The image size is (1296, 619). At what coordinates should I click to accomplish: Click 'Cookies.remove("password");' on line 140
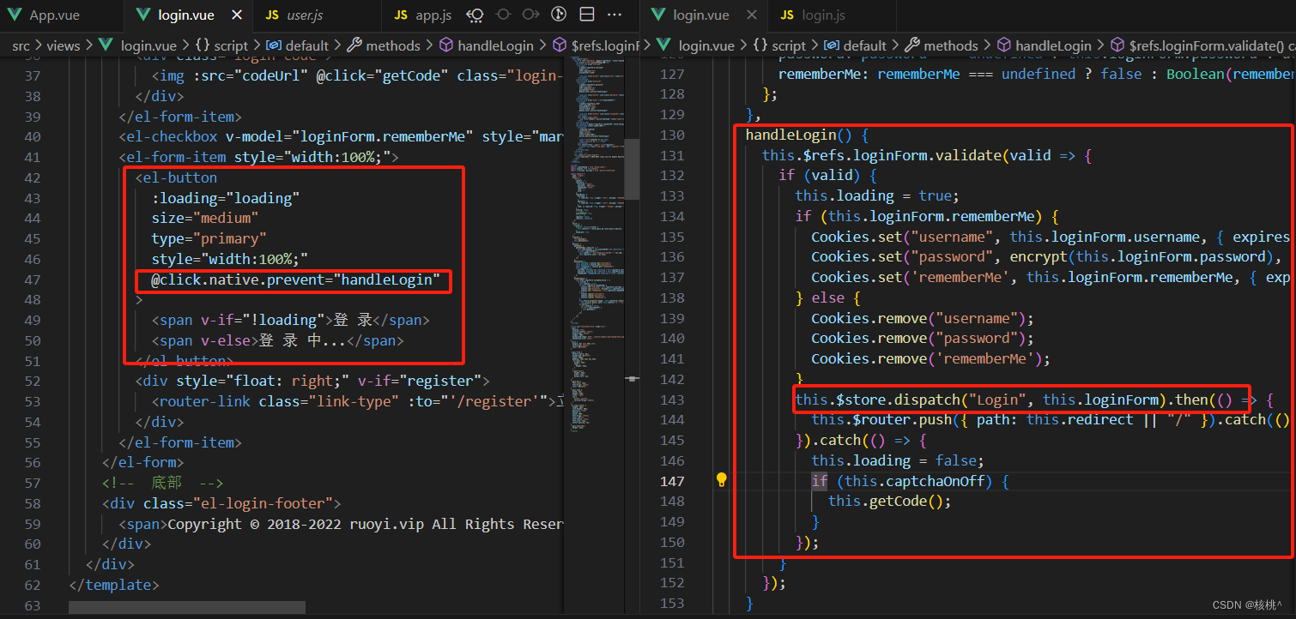[923, 339]
